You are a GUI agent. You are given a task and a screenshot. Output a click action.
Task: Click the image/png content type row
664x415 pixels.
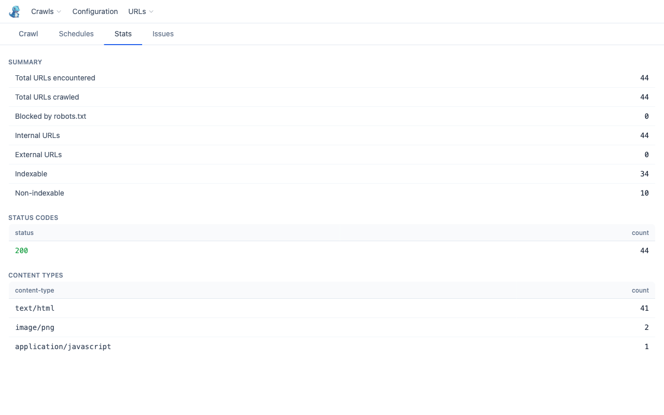[332, 327]
